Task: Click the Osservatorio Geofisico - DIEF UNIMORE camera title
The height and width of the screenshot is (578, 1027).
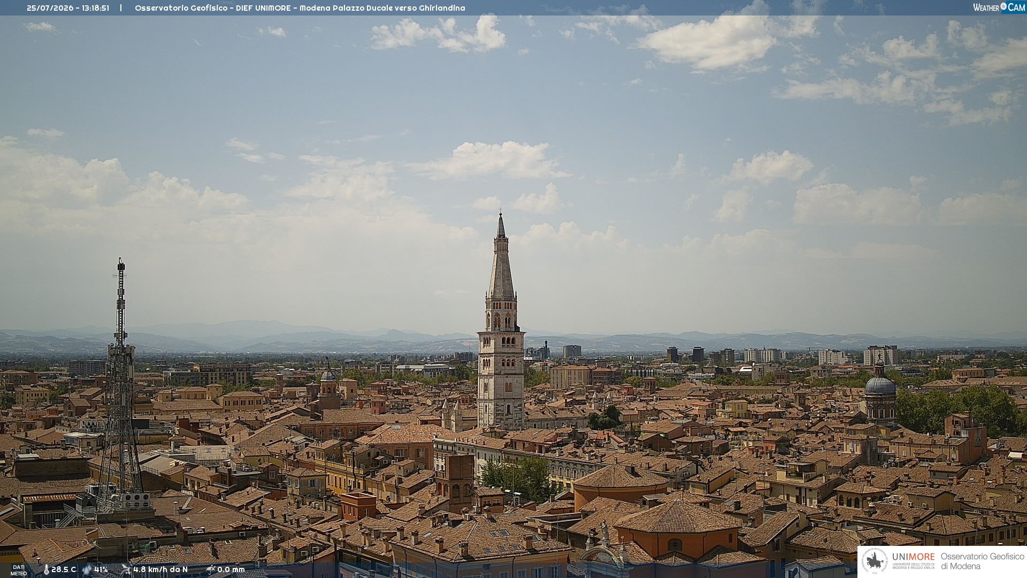Action: click(x=300, y=8)
